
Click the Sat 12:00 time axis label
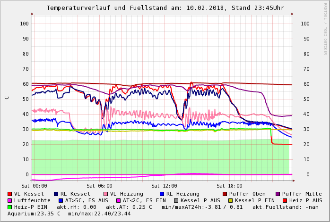(164, 186)
